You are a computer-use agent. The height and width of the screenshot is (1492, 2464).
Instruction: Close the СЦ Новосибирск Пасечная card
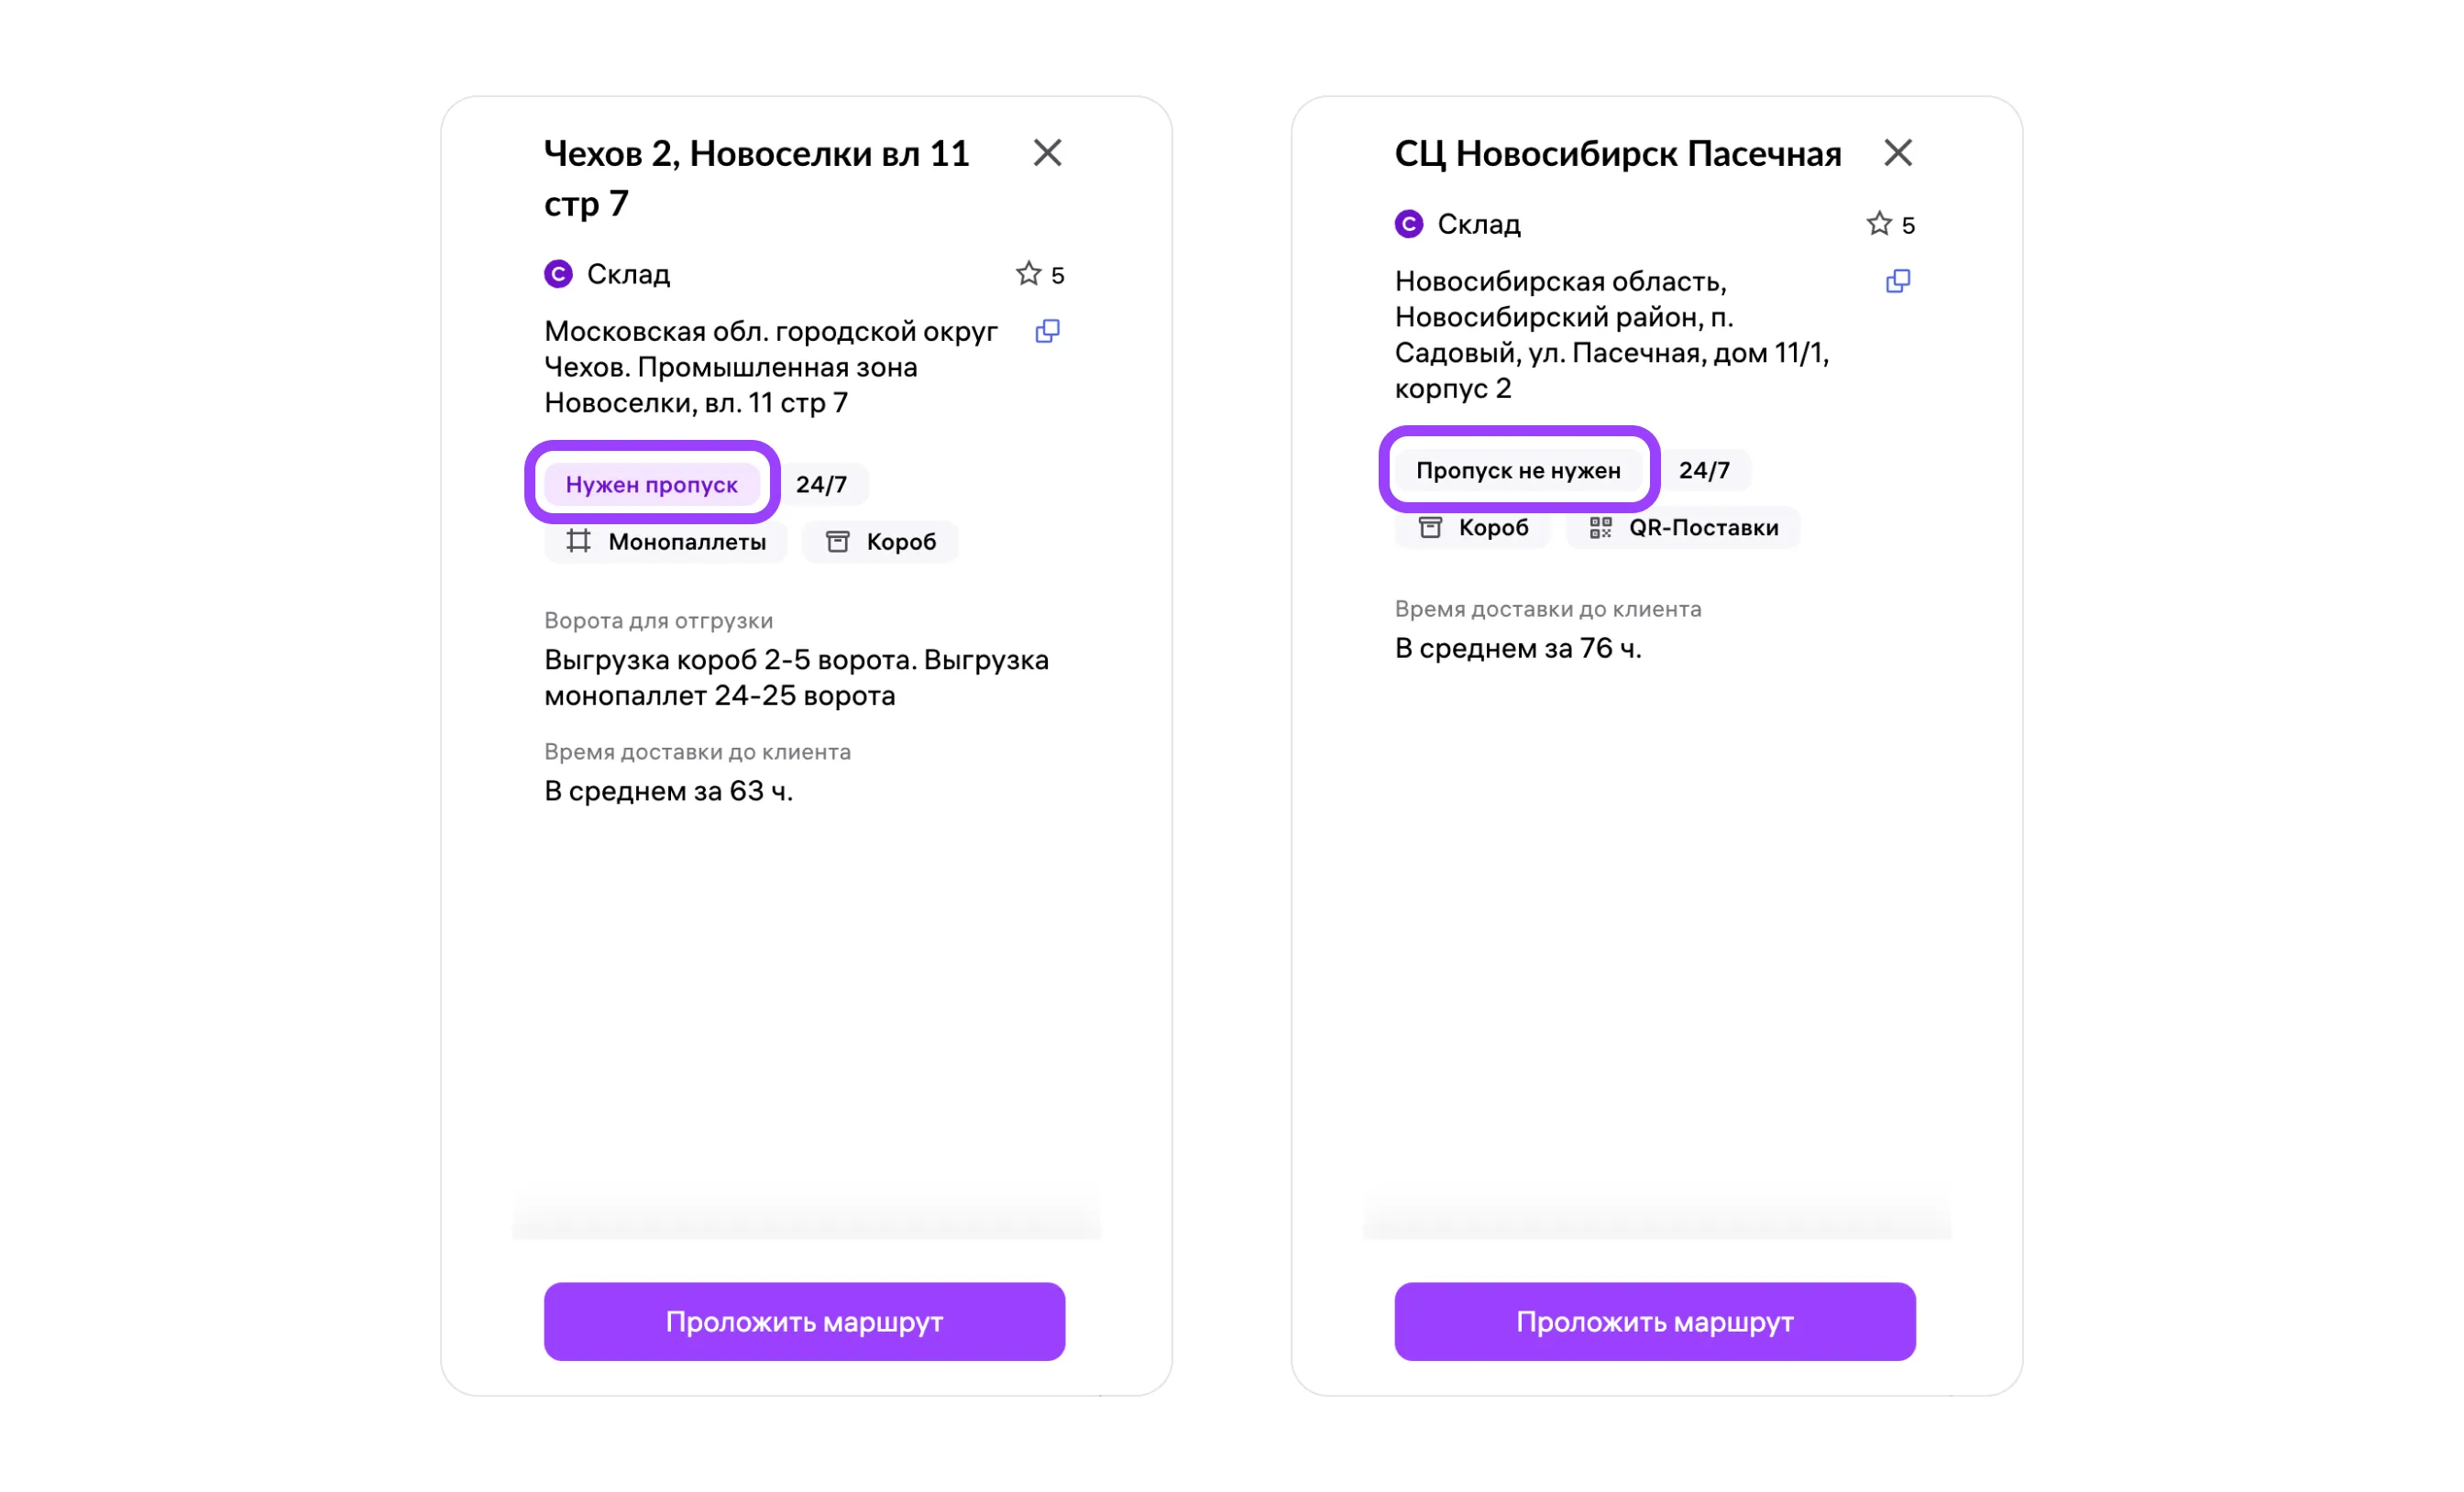coord(1897,153)
